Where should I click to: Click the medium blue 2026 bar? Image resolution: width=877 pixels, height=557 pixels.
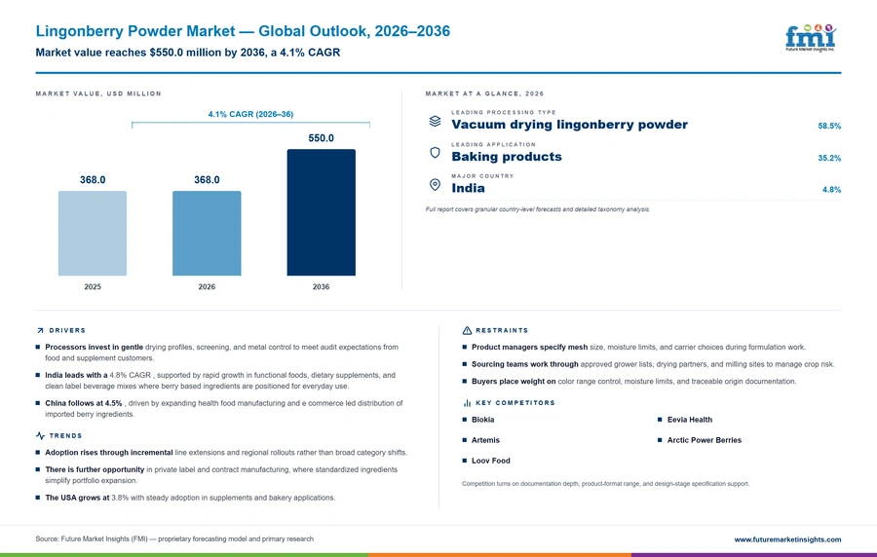pos(207,234)
